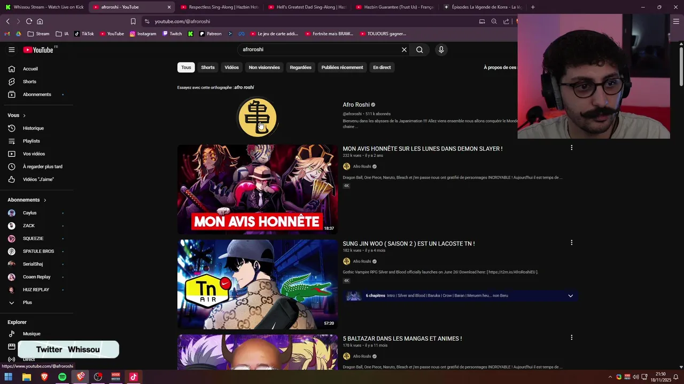The height and width of the screenshot is (384, 684).
Task: Click suggested spelling afro roshi
Action: 244,87
